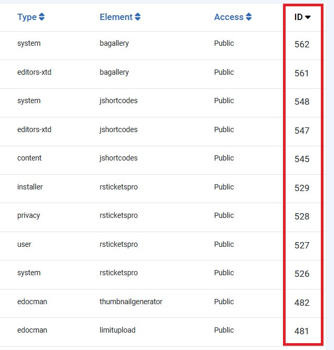Image resolution: width=334 pixels, height=350 pixels.
Task: Click the privacy type cell
Action: (x=28, y=215)
